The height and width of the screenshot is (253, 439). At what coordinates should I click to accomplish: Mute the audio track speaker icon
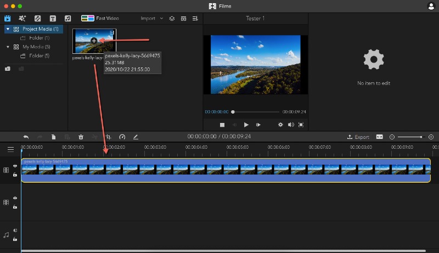coord(15,230)
